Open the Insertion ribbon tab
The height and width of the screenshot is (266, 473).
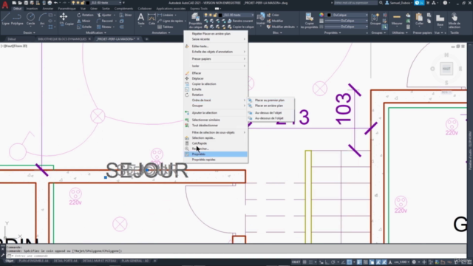pyautogui.click(x=32, y=8)
